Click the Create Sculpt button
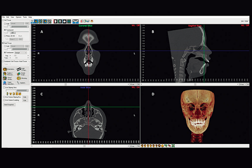 pos(23,74)
